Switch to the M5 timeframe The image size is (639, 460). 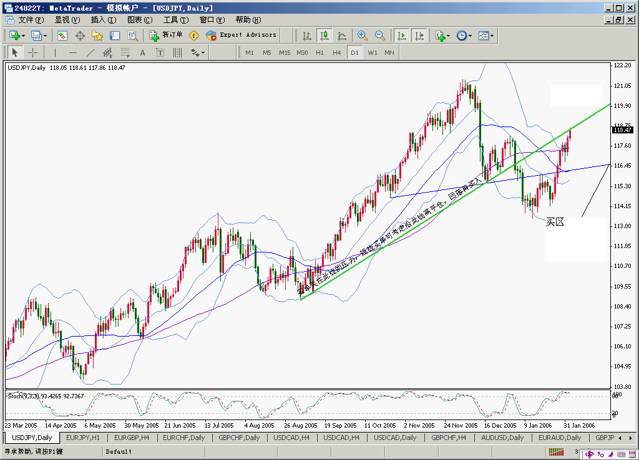(x=267, y=52)
